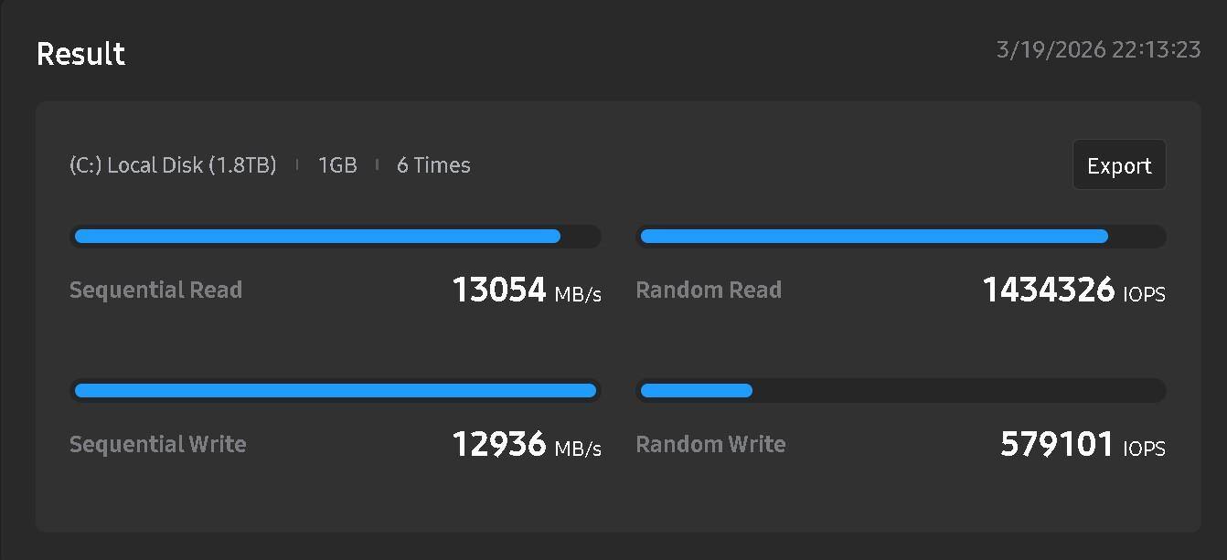This screenshot has height=560, width=1227.
Task: Click the Sequential Read progress bar
Action: coord(335,237)
